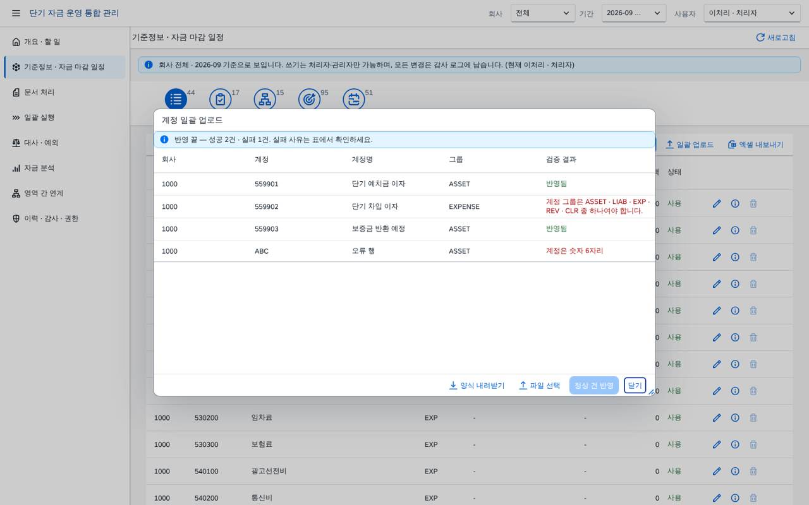Click the ABC account cell in the dialog
The width and height of the screenshot is (809, 505).
[x=262, y=251]
